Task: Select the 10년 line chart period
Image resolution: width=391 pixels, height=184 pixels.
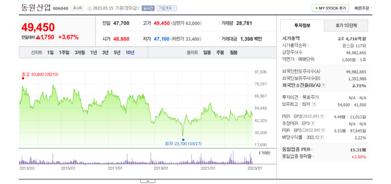Action: point(130,52)
